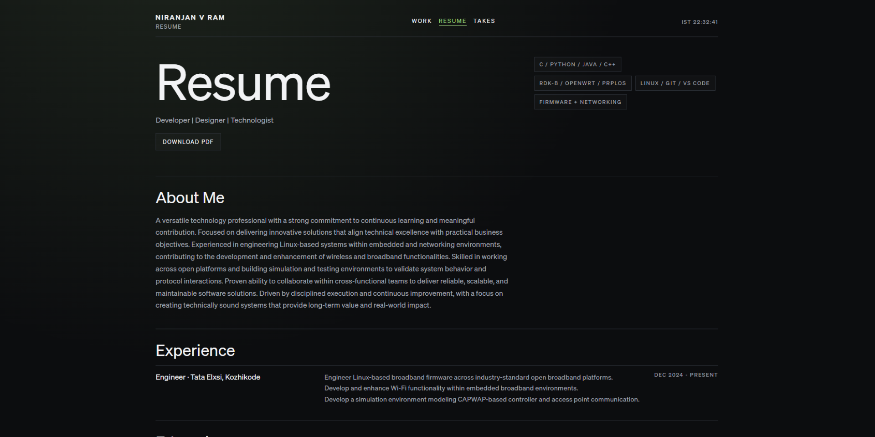The width and height of the screenshot is (875, 437).
Task: Click the DOWNLOAD PDF button
Action: (x=188, y=142)
